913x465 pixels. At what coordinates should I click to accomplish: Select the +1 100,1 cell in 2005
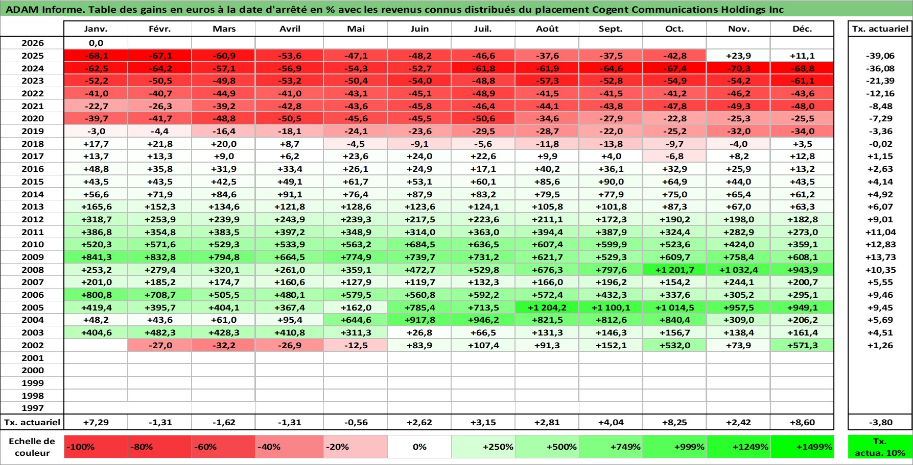click(611, 307)
